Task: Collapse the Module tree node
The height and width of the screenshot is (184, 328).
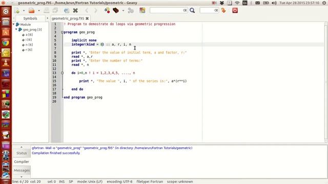Action: (14, 25)
